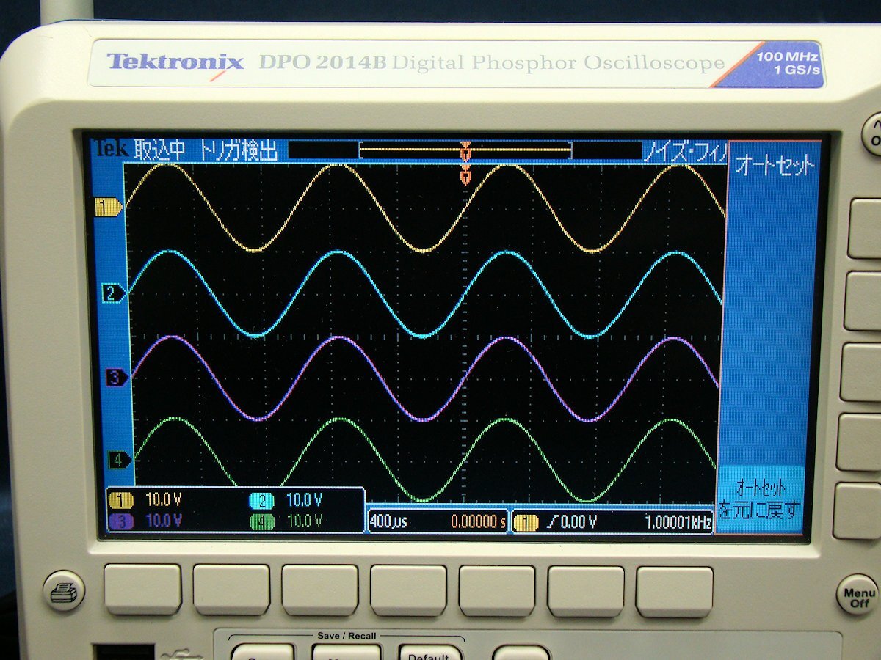Screen dimensions: 881x660
Task: Click the 0.00 V trigger level readout
Action: [x=579, y=522]
